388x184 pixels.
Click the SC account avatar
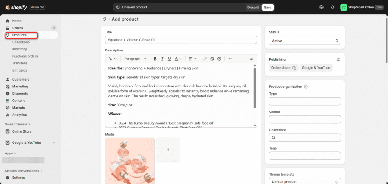(344, 8)
